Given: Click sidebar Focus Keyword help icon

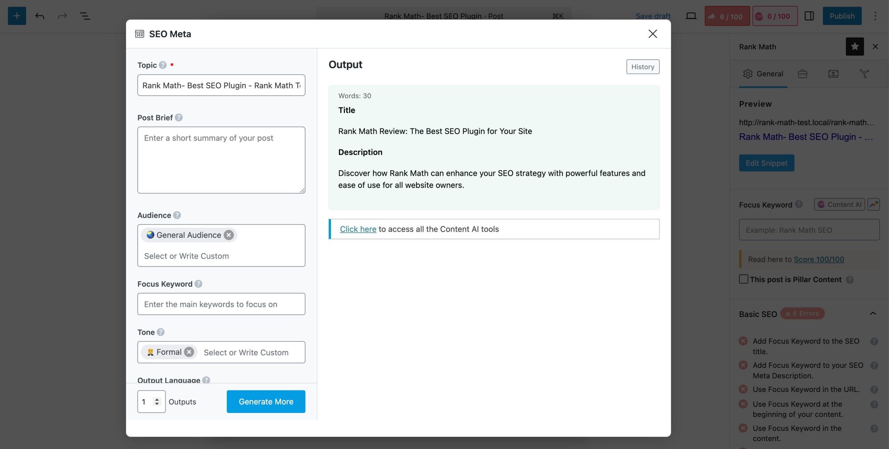Looking at the screenshot, I should [799, 204].
